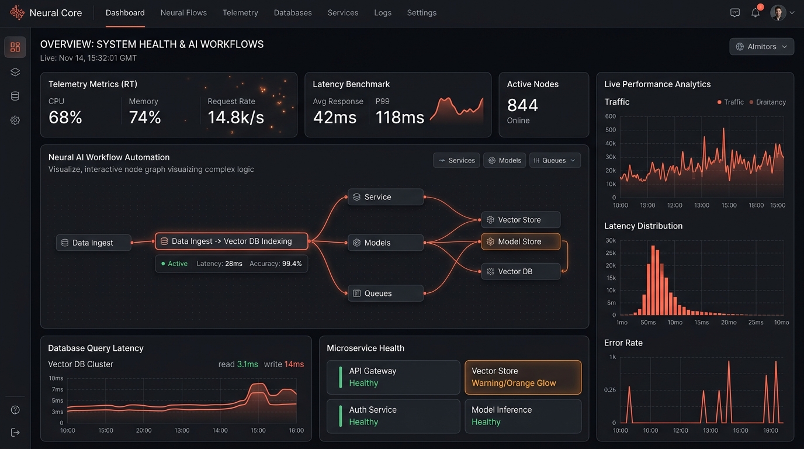Click the "14ms" write latency value
The width and height of the screenshot is (804, 449).
pos(294,364)
